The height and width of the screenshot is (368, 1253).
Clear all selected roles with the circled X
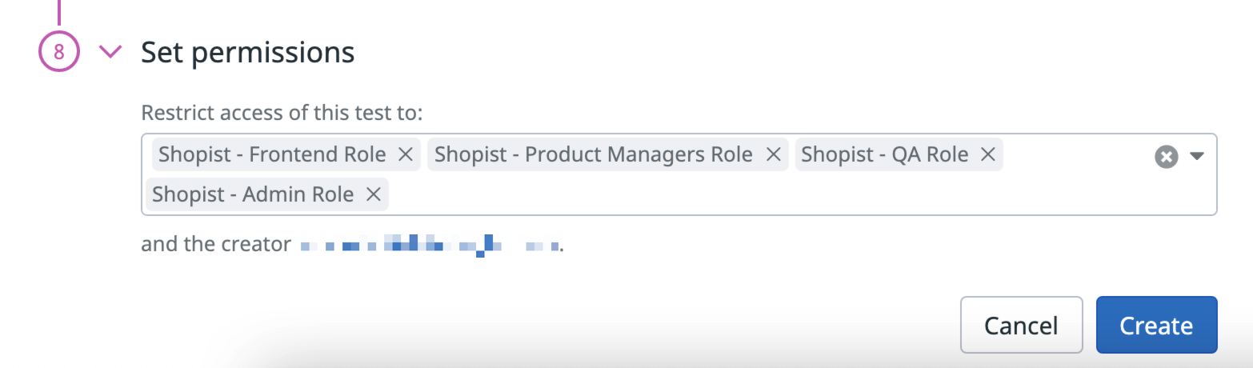(1166, 157)
